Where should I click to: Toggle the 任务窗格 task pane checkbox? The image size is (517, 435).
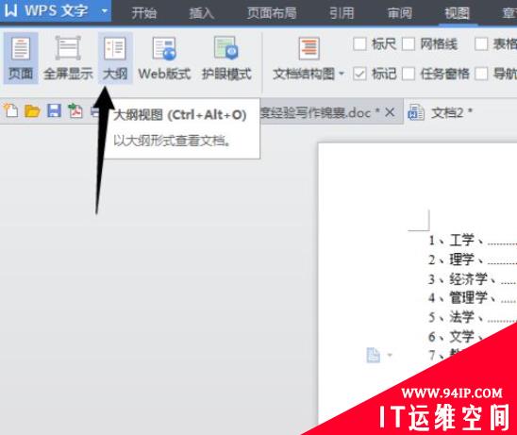pyautogui.click(x=409, y=74)
